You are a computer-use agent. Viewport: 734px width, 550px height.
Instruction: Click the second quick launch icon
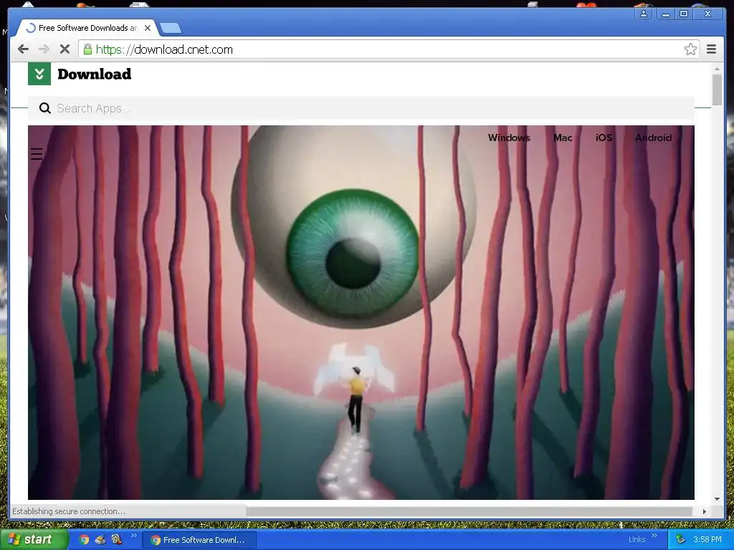point(100,540)
